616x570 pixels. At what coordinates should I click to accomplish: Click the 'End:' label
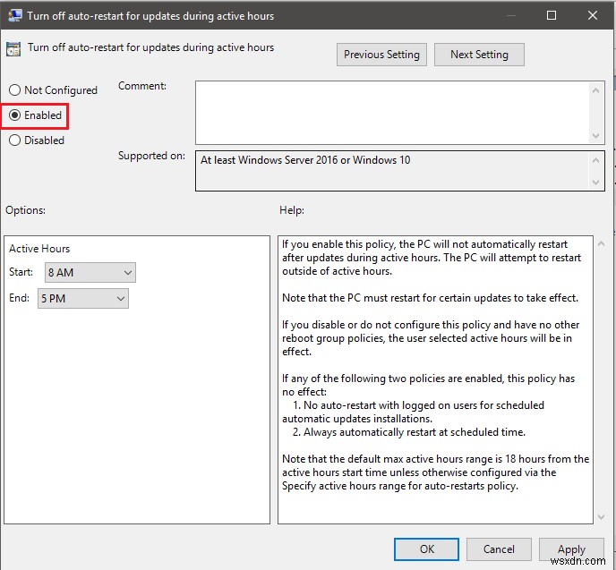coord(19,298)
